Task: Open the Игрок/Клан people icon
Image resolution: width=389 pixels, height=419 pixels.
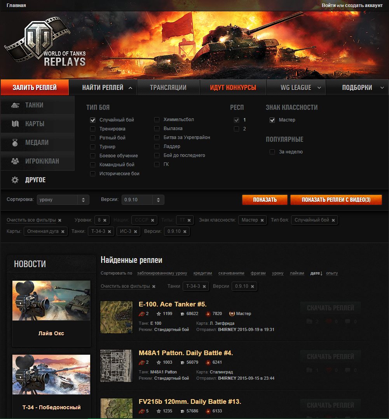Action: click(x=15, y=161)
